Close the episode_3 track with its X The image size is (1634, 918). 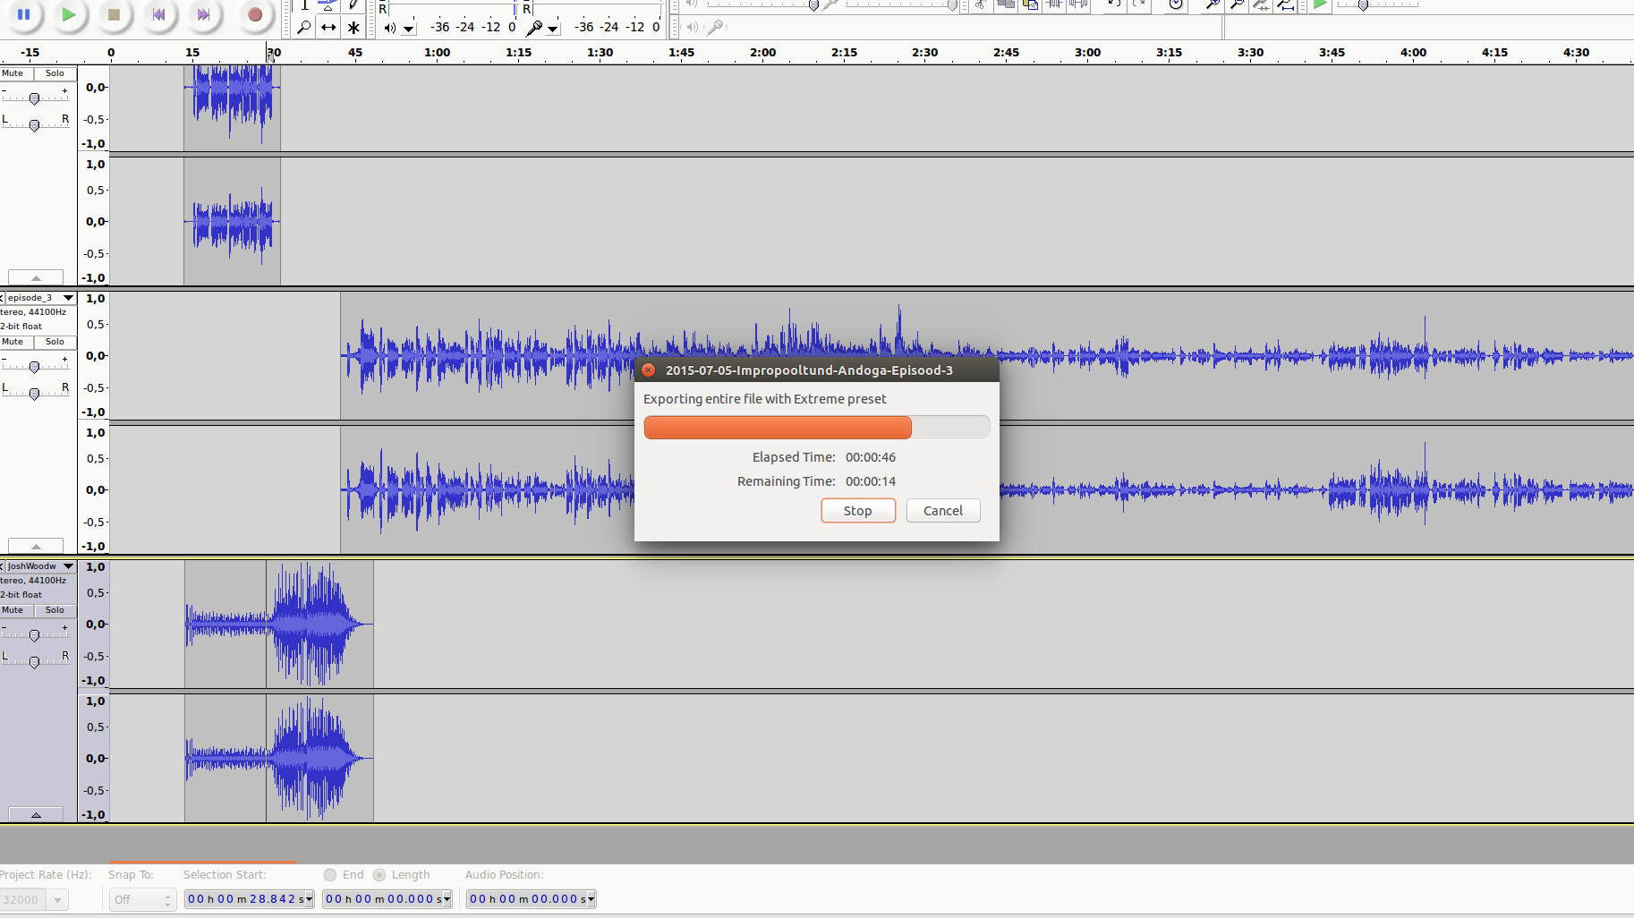tap(2, 298)
